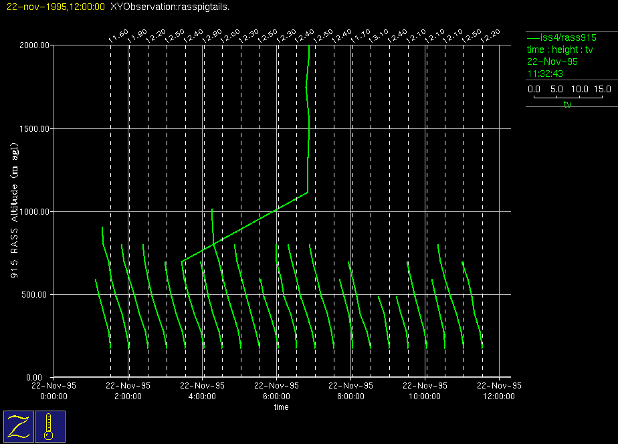
Task: Click the 11:32:43 timestamp in the legend
Action: click(544, 74)
